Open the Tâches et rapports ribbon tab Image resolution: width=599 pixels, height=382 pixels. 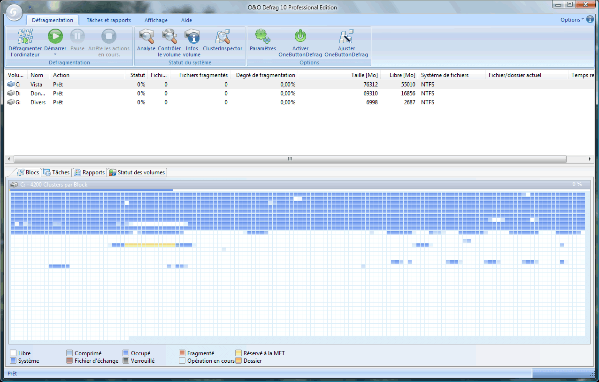pyautogui.click(x=109, y=20)
